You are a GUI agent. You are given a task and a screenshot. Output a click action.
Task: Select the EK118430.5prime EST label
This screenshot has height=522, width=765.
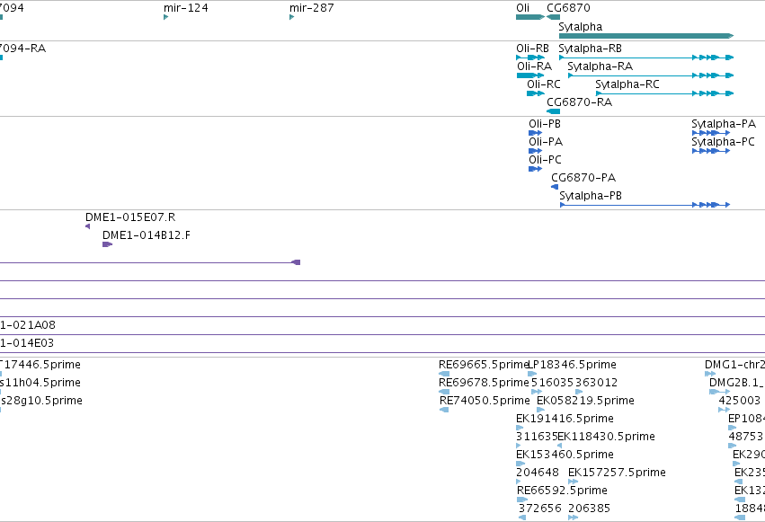click(x=607, y=437)
